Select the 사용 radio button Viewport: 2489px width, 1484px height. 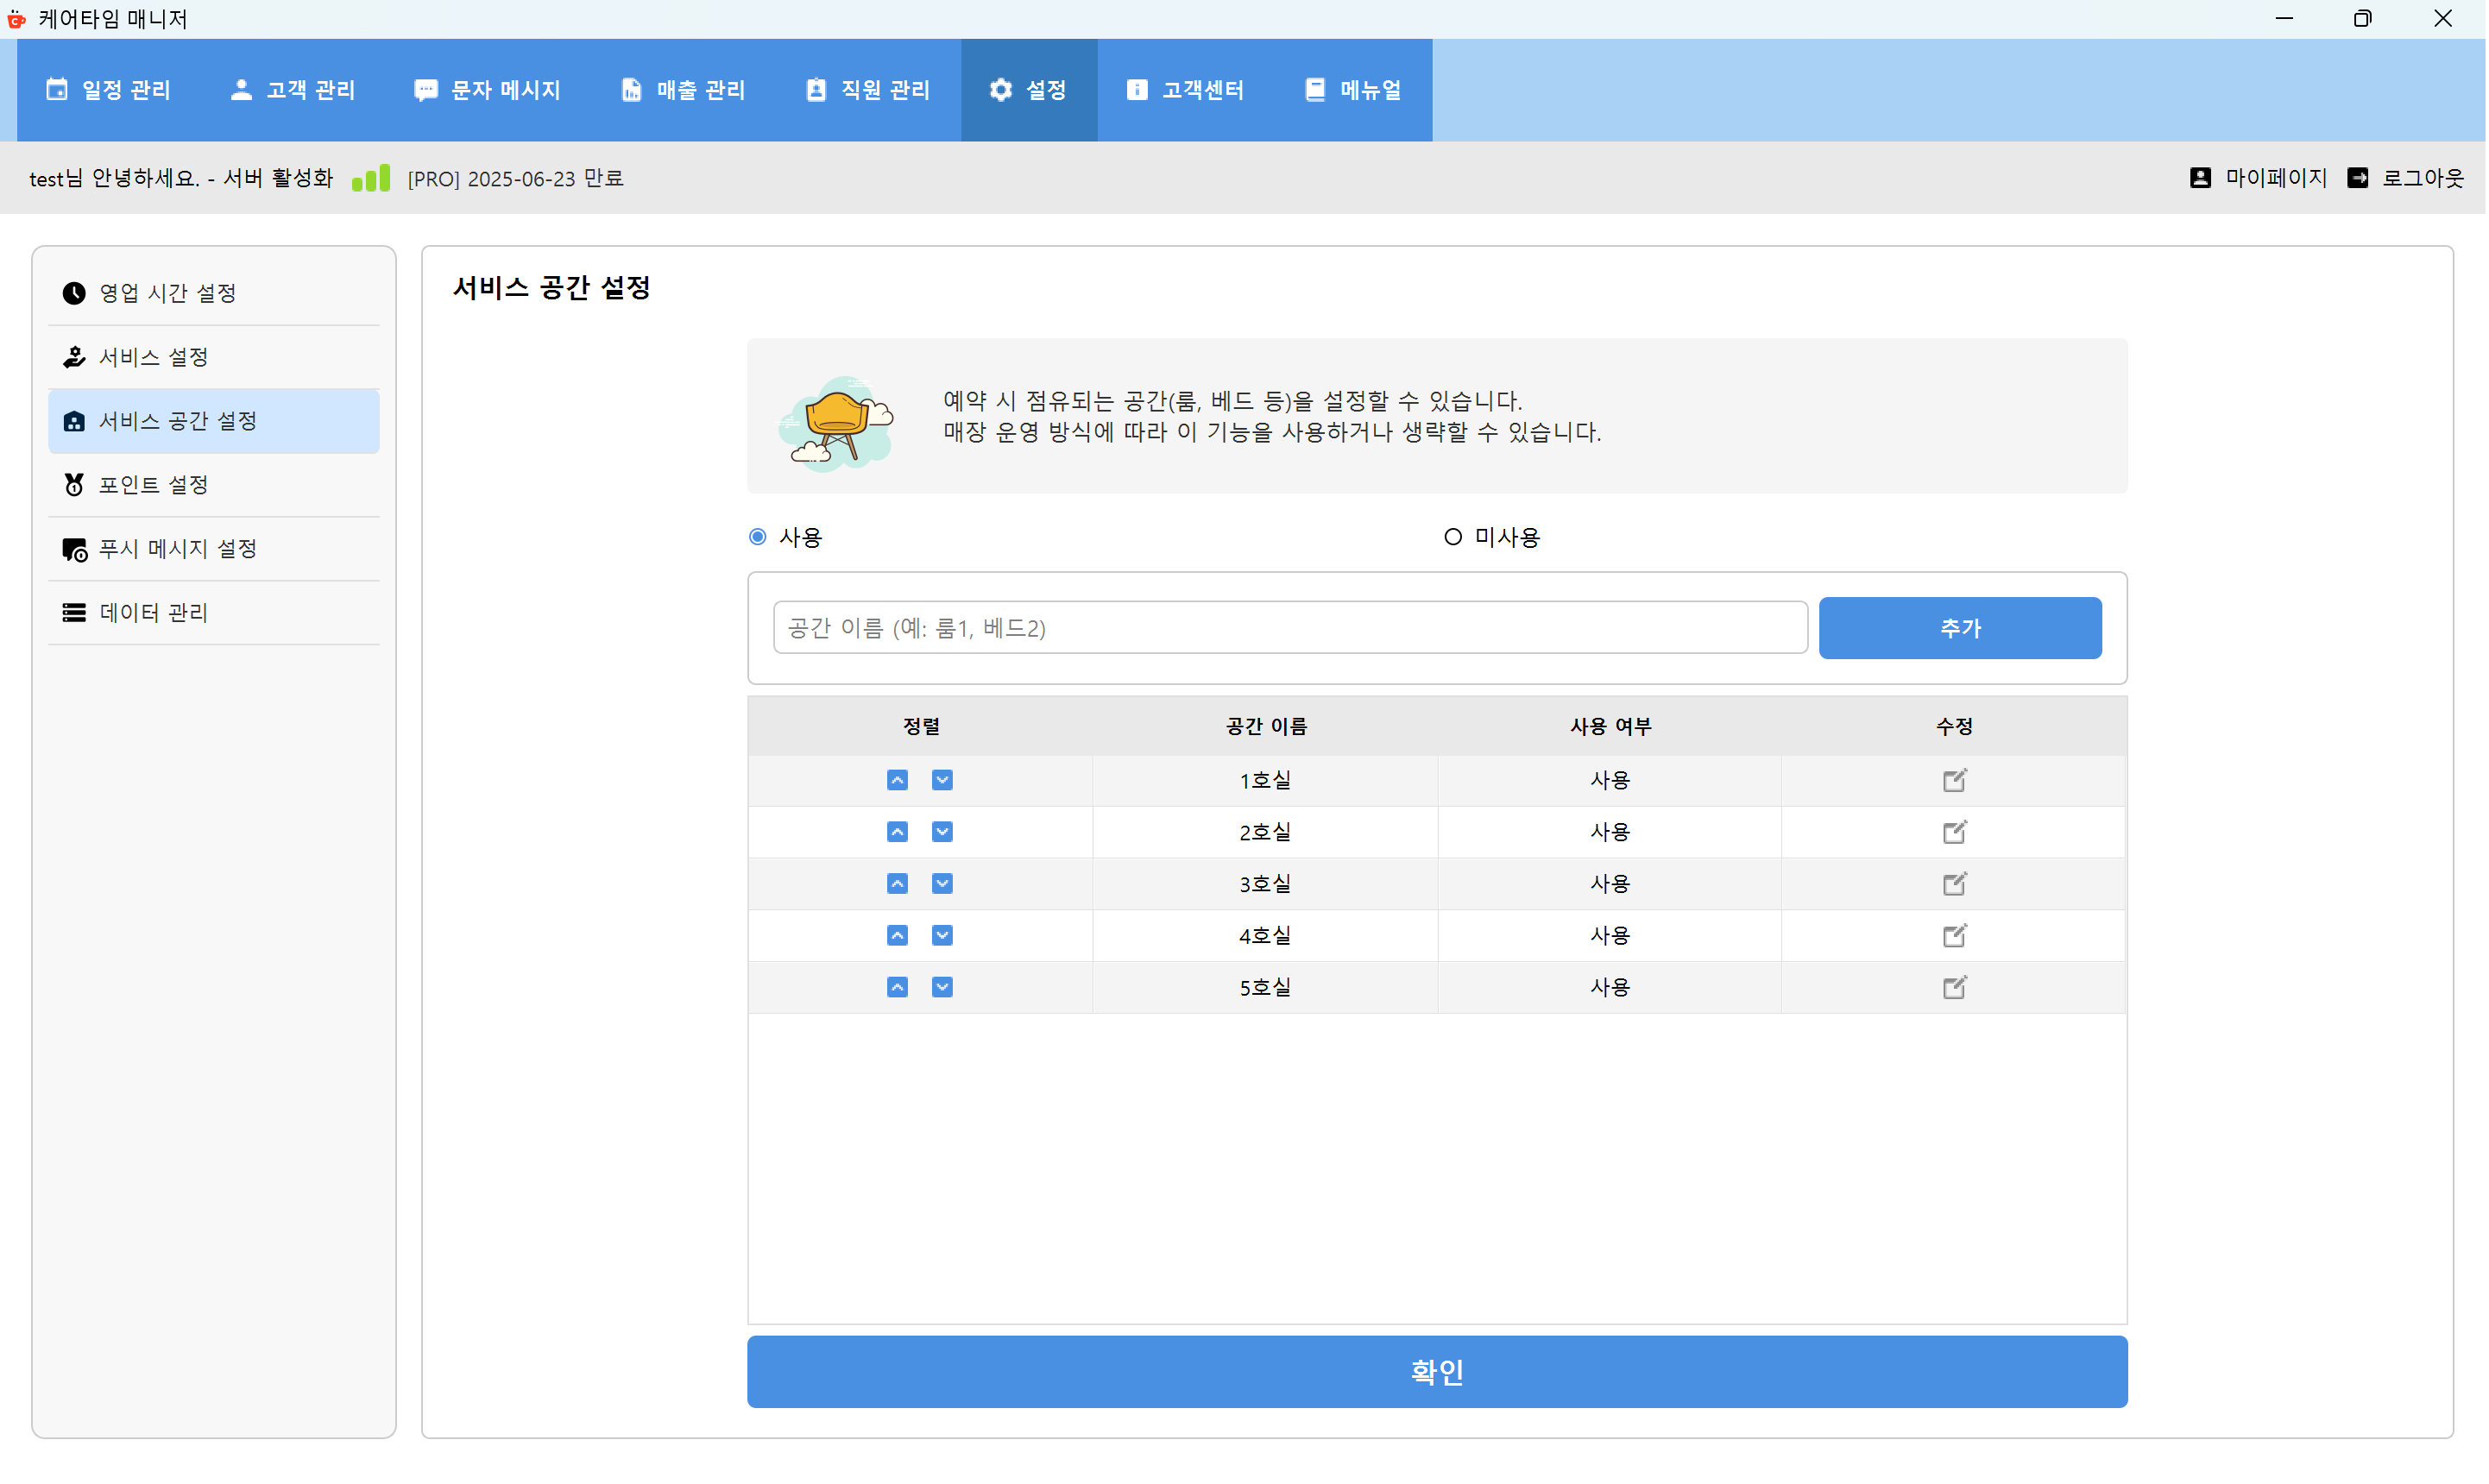click(757, 536)
